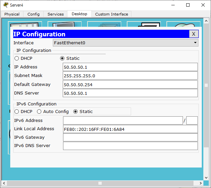Click the horizontal scrollbar right arrow

coord(201,183)
